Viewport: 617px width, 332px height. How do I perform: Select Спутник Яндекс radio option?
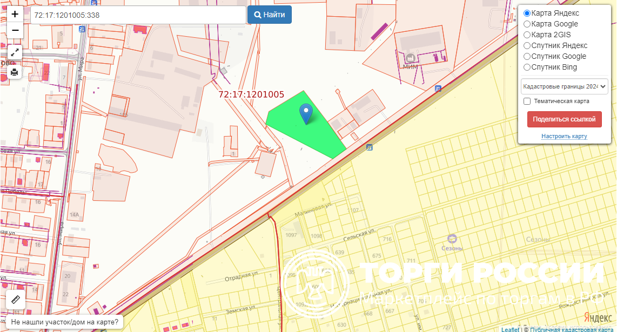pos(527,45)
